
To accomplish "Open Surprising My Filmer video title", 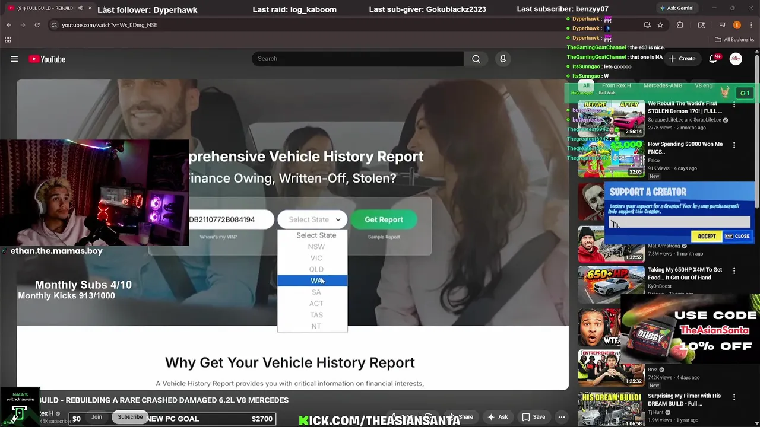I will (x=684, y=400).
